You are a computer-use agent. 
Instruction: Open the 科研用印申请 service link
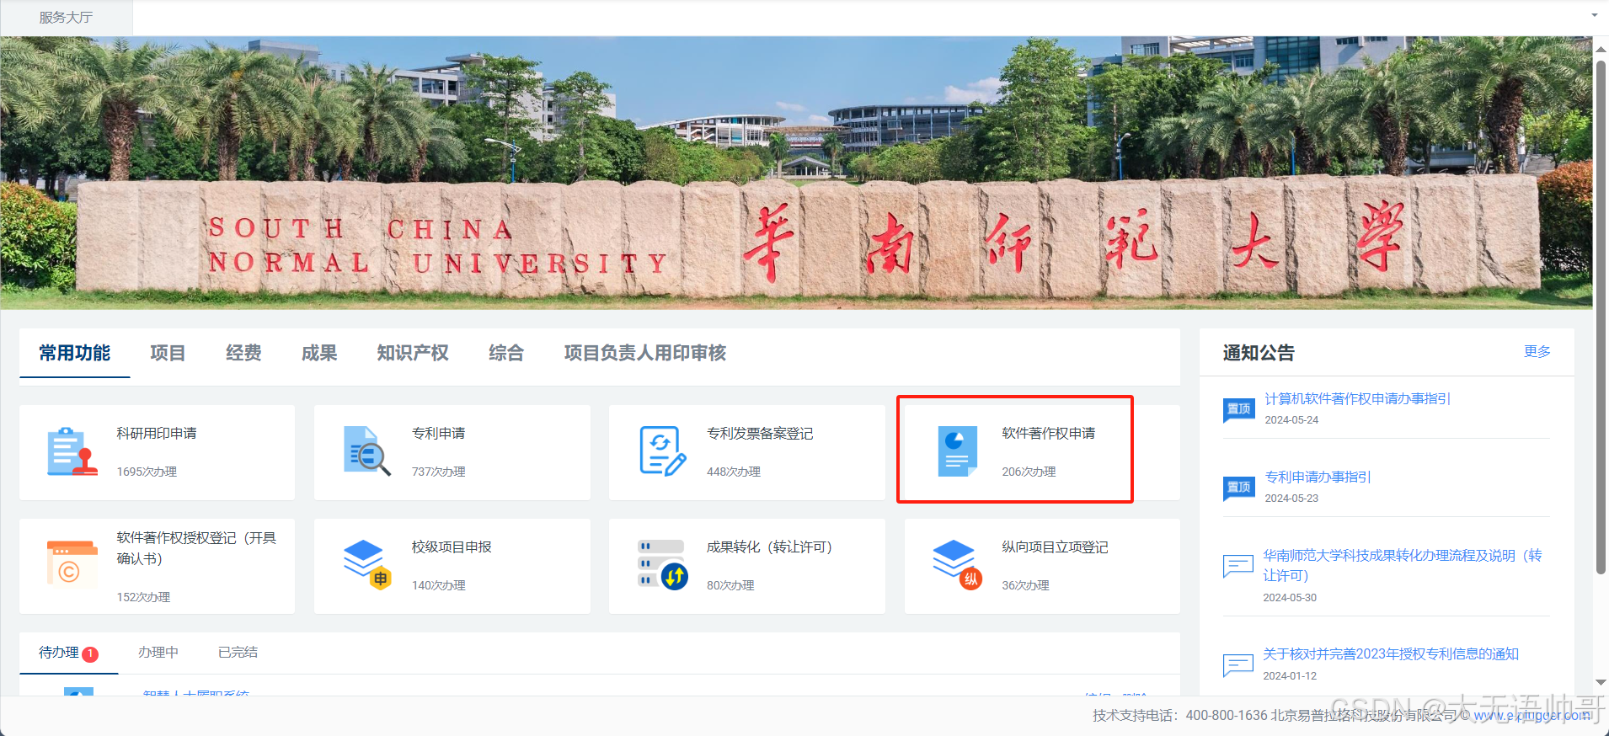click(157, 433)
